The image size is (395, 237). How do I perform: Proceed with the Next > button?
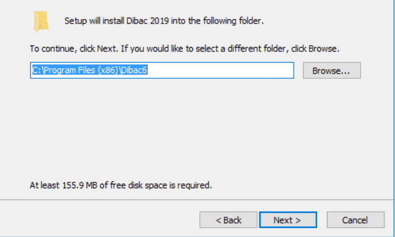pos(288,220)
